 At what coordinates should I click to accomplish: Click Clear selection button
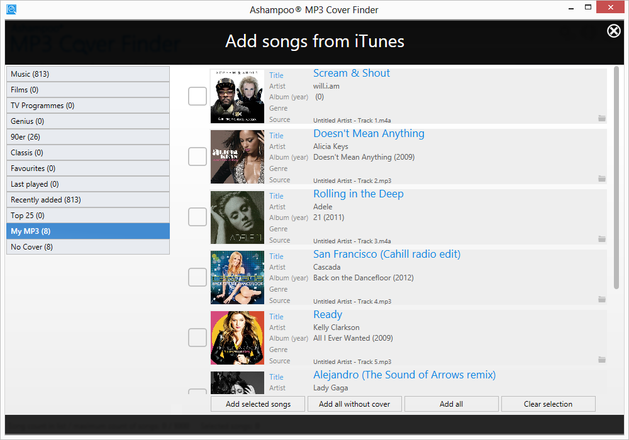click(x=548, y=404)
